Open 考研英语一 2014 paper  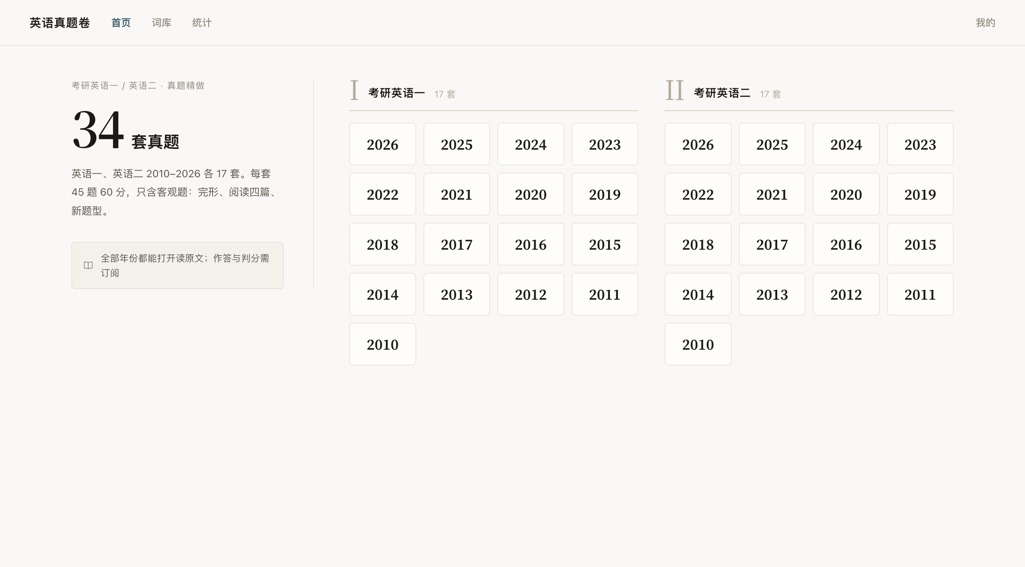click(382, 294)
